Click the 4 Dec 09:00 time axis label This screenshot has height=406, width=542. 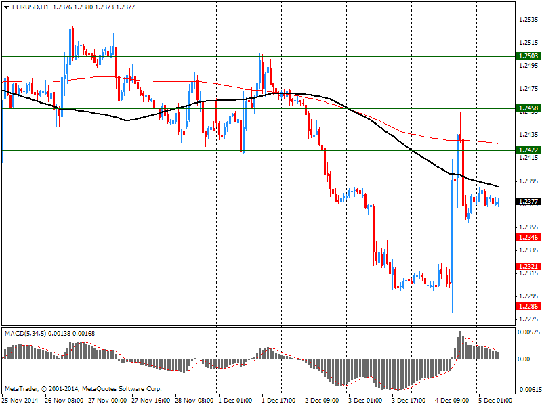pos(452,401)
